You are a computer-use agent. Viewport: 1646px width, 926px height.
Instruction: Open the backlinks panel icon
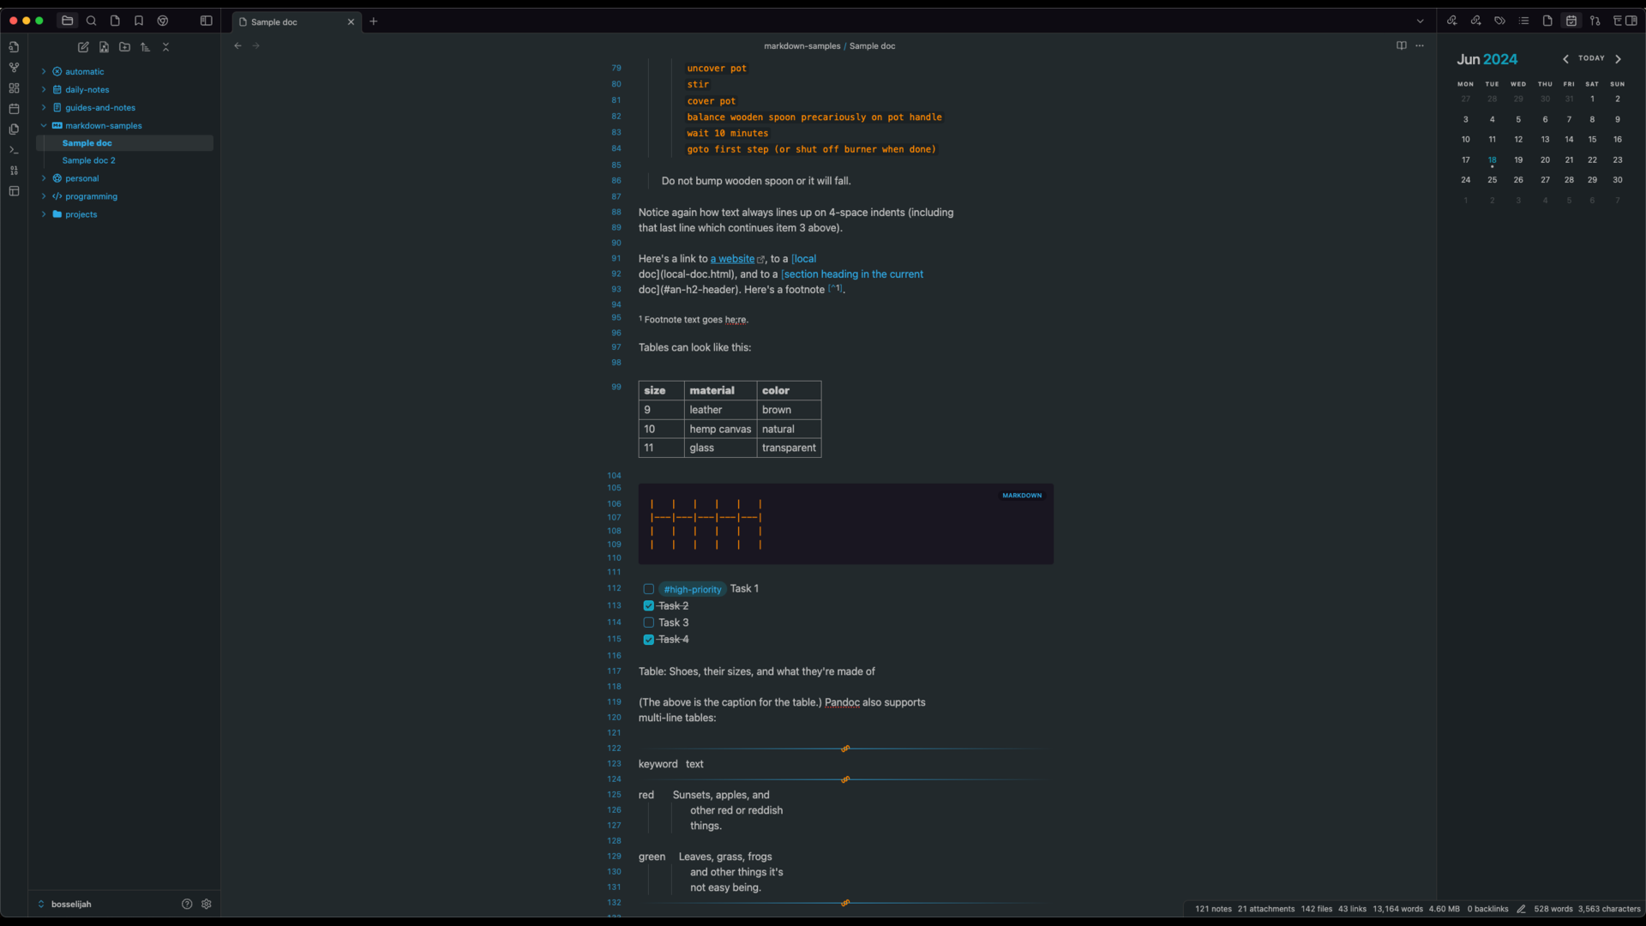pos(1451,21)
